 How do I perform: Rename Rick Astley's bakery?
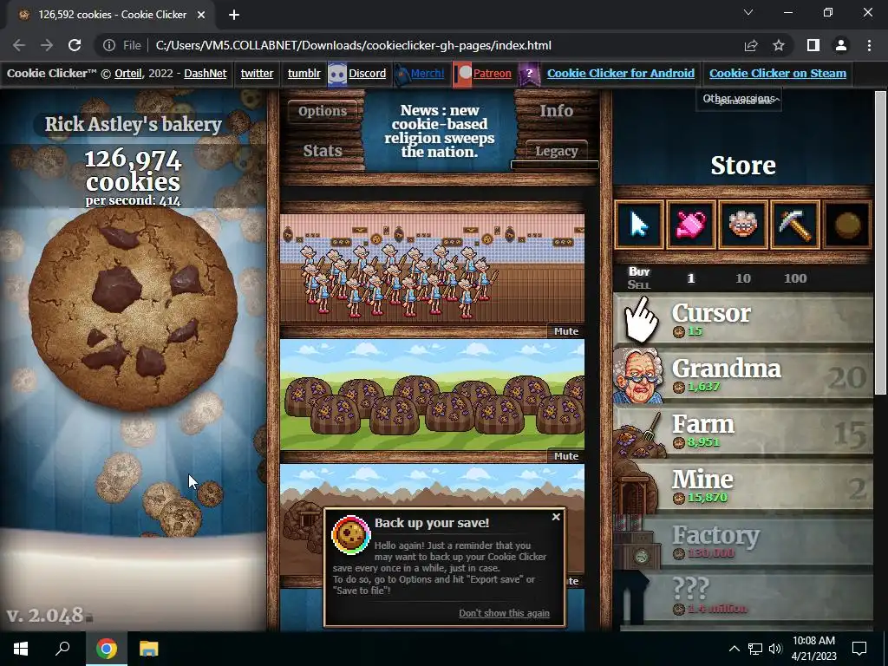click(x=133, y=124)
